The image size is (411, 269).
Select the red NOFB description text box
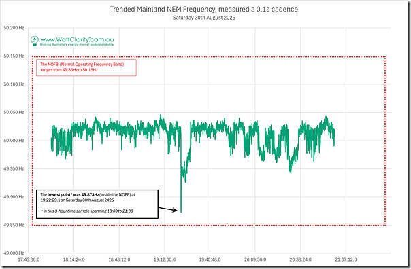tap(86, 67)
